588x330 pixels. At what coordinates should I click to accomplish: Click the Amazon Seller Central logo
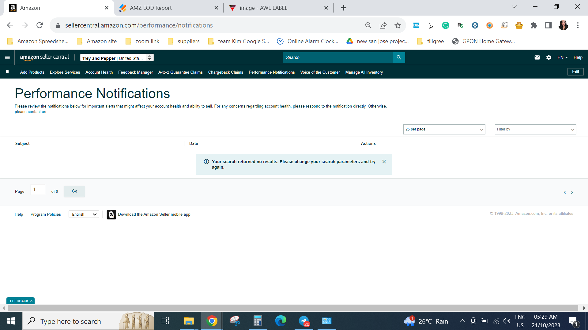click(x=44, y=57)
